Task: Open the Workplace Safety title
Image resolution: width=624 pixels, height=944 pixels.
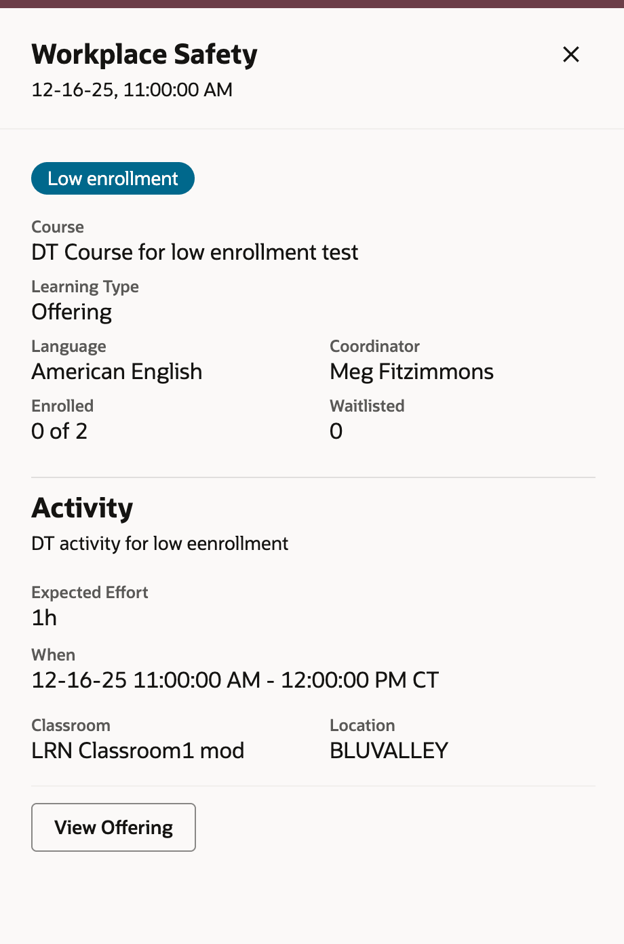Action: tap(144, 54)
